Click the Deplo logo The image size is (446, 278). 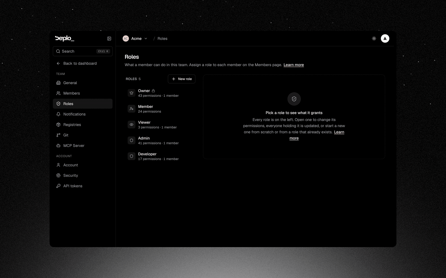(x=65, y=38)
